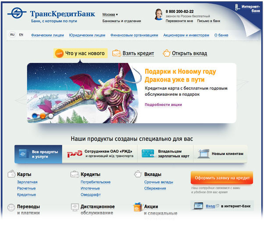Open the Интернет-банк key icon in corner

click(x=237, y=7)
